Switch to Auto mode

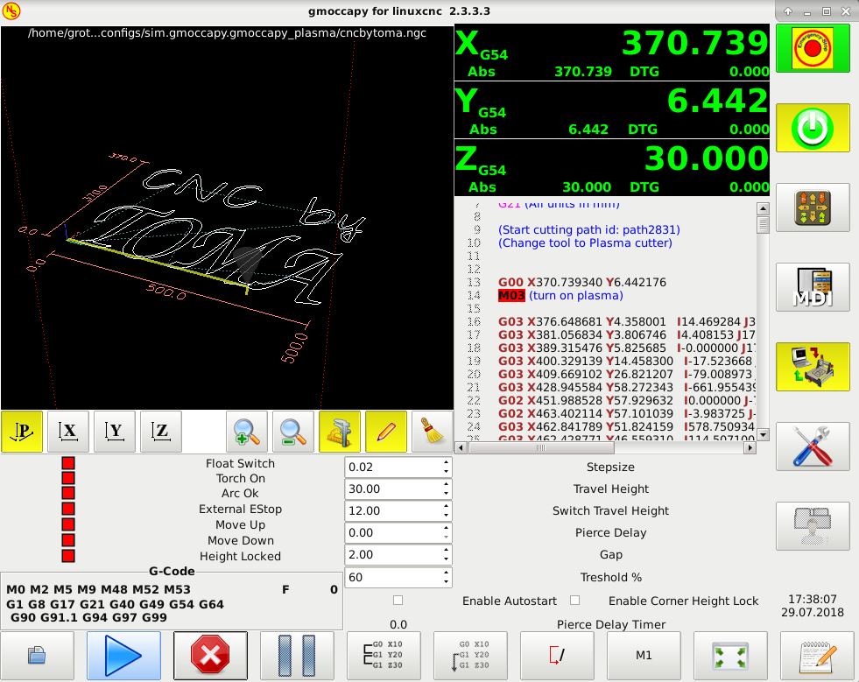point(813,367)
